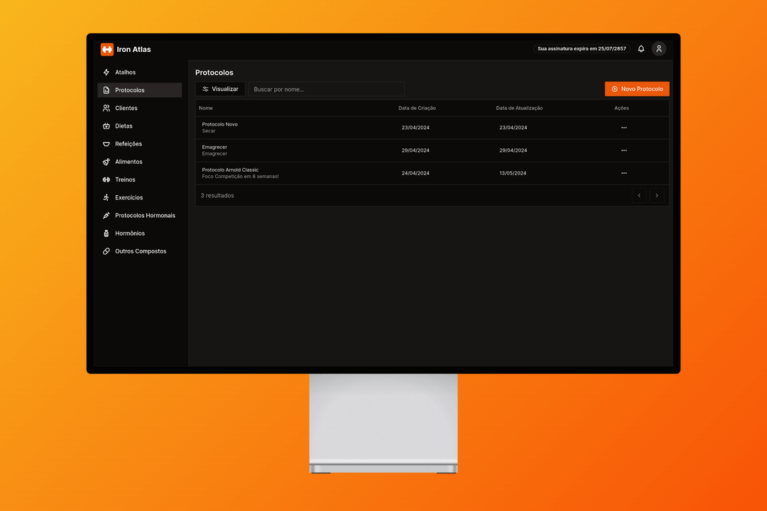
Task: Click the subscription expiry badge
Action: [x=582, y=48]
